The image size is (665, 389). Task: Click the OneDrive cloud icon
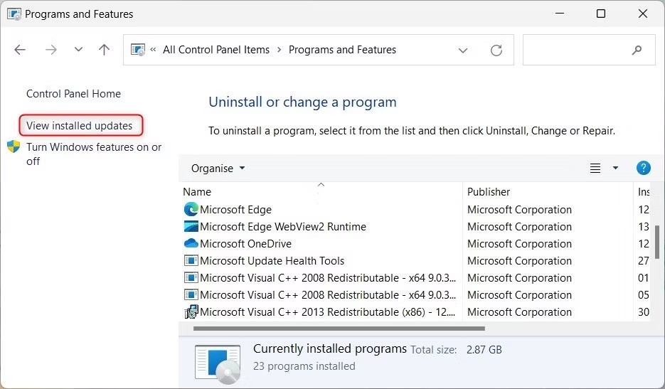(x=191, y=243)
